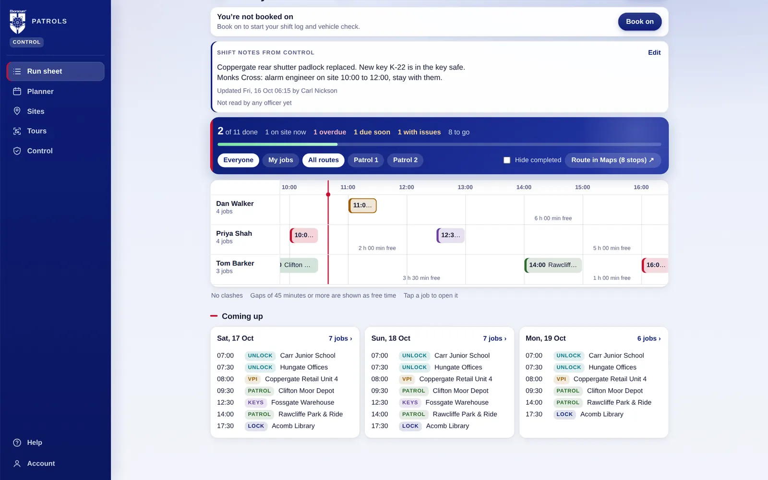Click the Control shield icon
Screen dimensions: 768x480
(17, 151)
